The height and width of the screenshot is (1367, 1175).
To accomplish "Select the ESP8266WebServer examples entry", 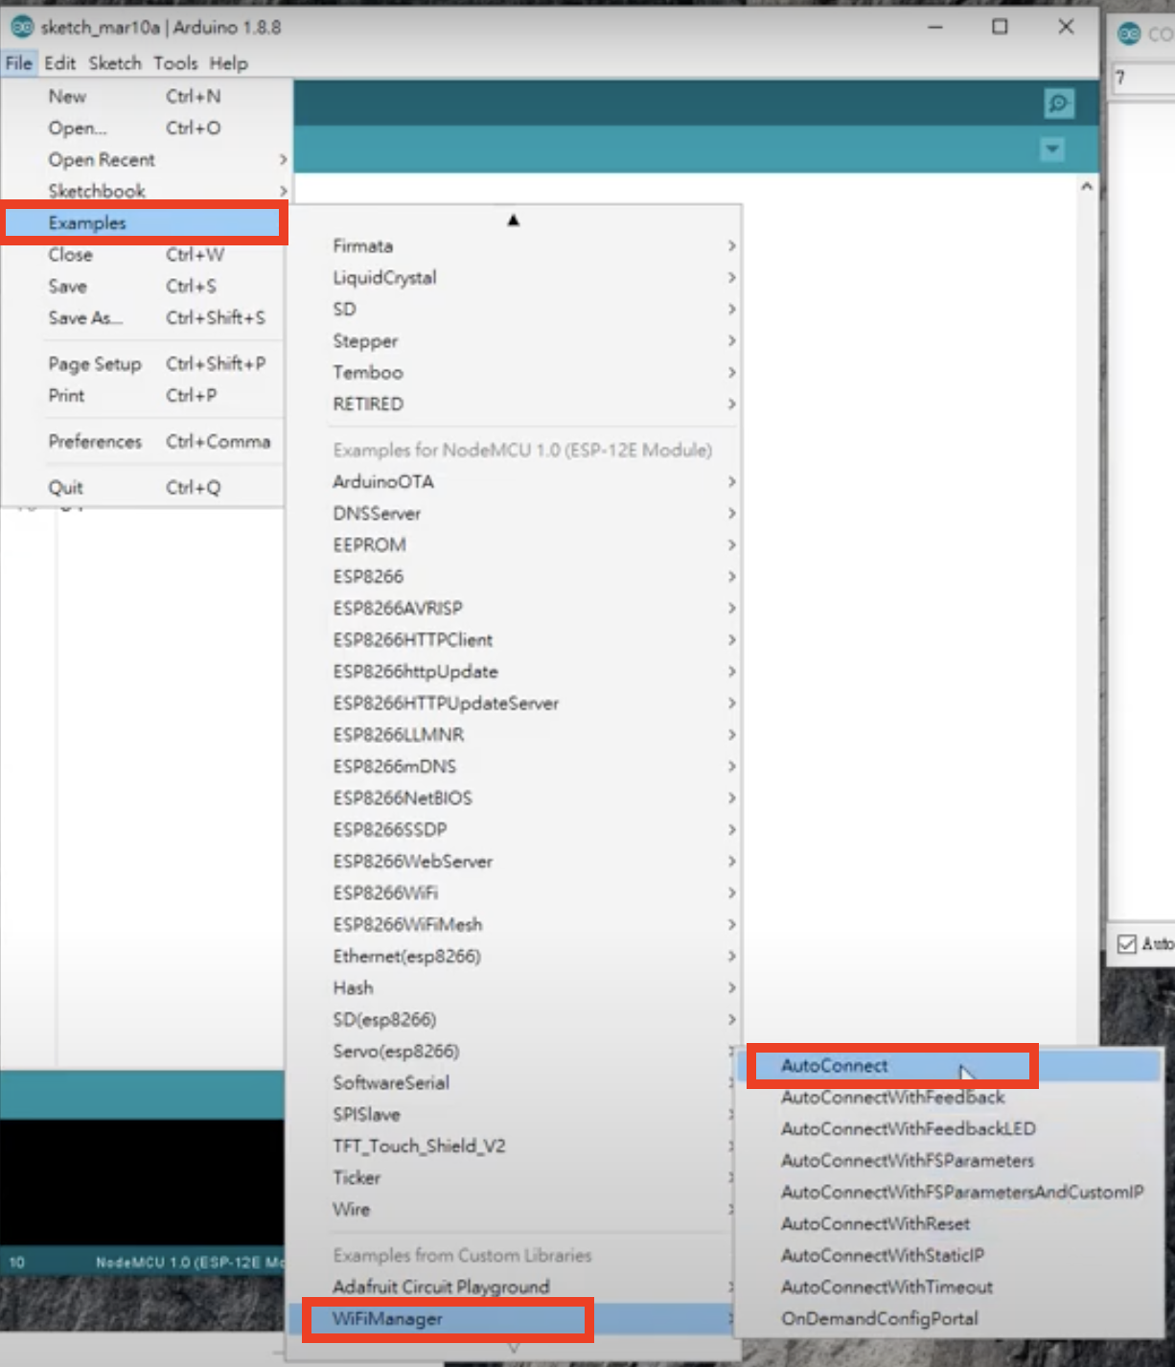I will point(412,861).
